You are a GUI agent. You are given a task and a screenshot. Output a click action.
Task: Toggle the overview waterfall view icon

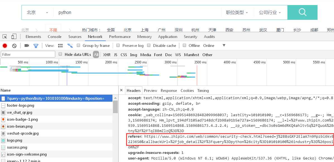point(70,46)
